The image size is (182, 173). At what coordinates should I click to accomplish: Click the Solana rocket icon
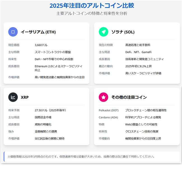[103, 32]
